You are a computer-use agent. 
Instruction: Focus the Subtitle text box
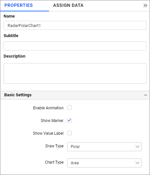pyautogui.click(x=75, y=46)
